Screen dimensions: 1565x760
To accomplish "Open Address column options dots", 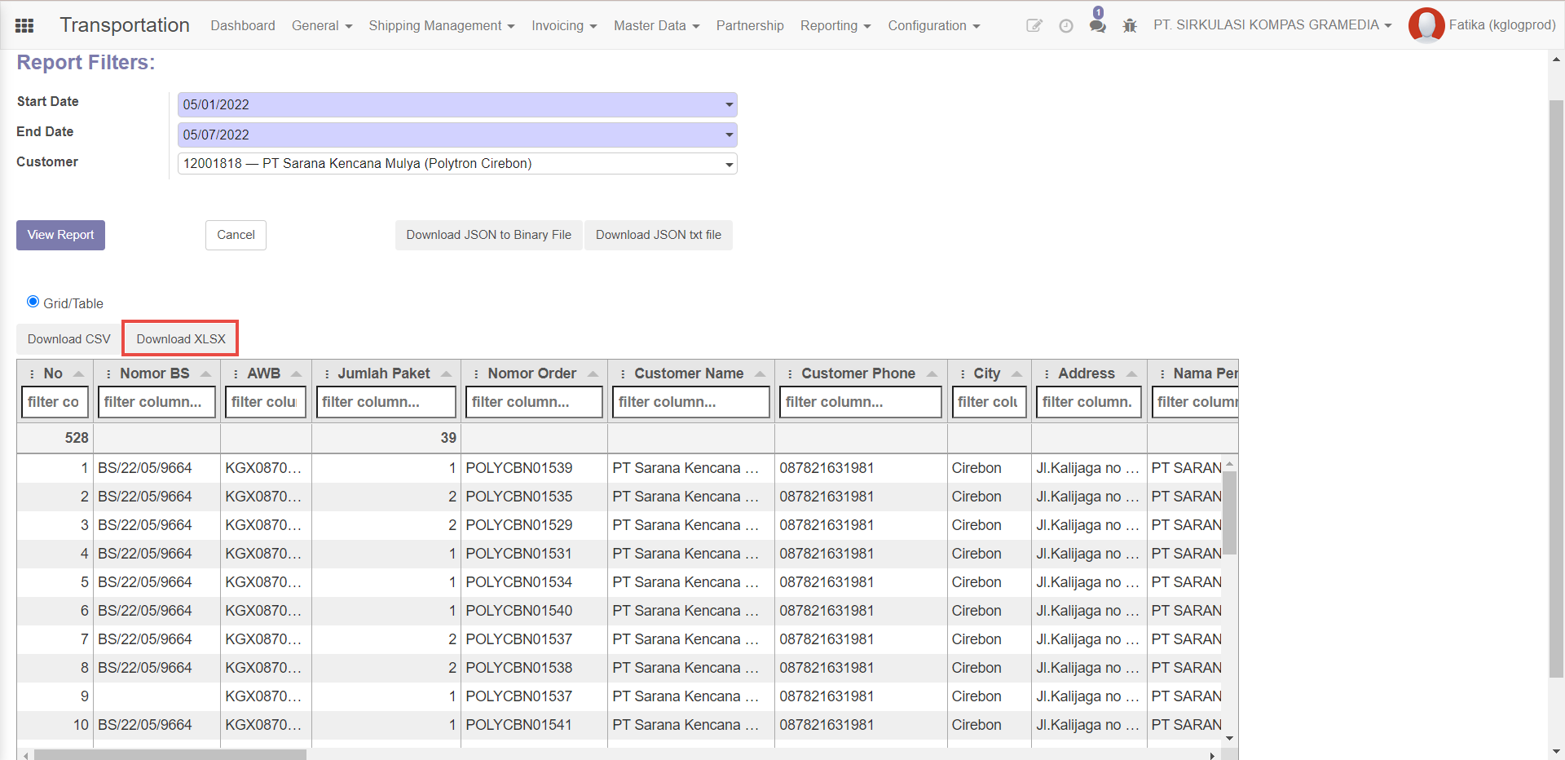I will [1047, 373].
